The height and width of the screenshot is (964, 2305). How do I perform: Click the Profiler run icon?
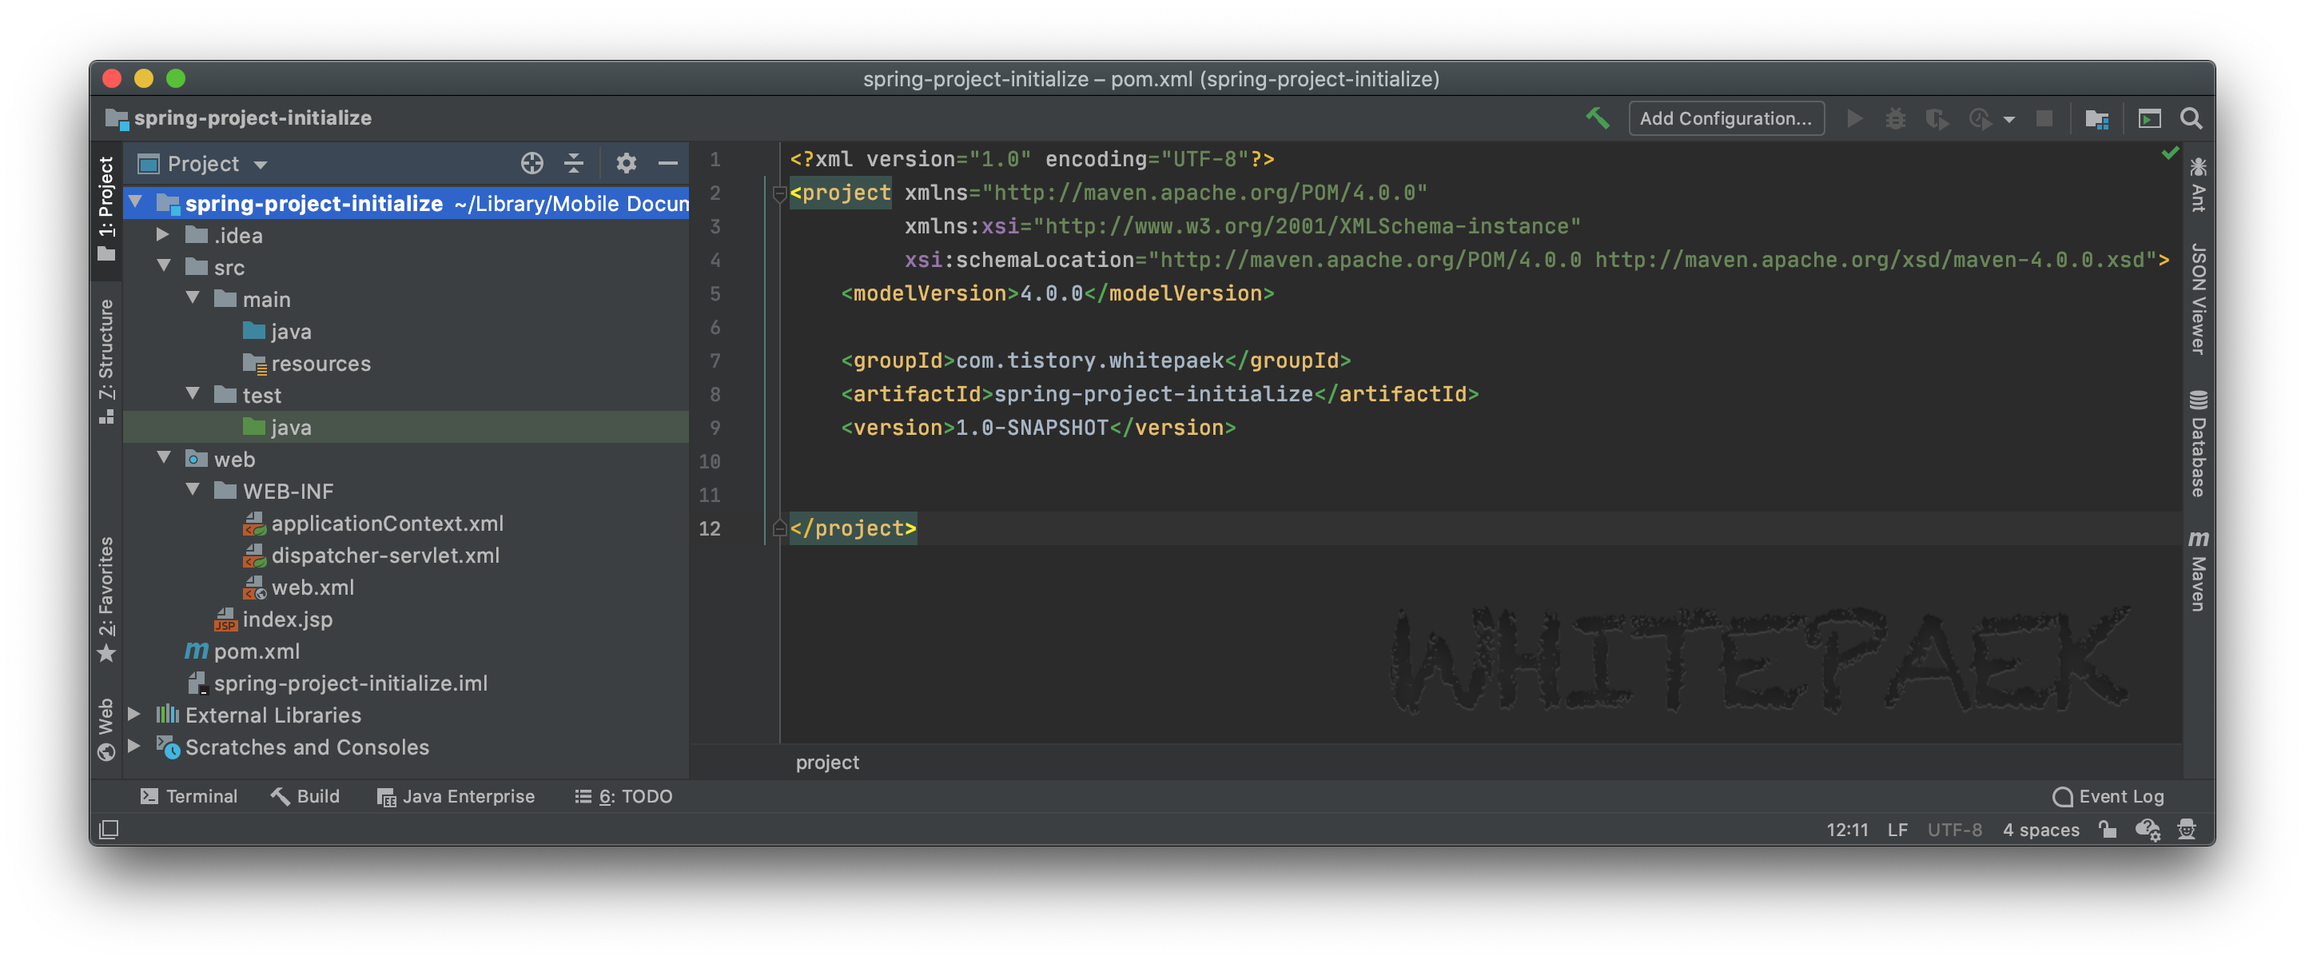click(1979, 118)
